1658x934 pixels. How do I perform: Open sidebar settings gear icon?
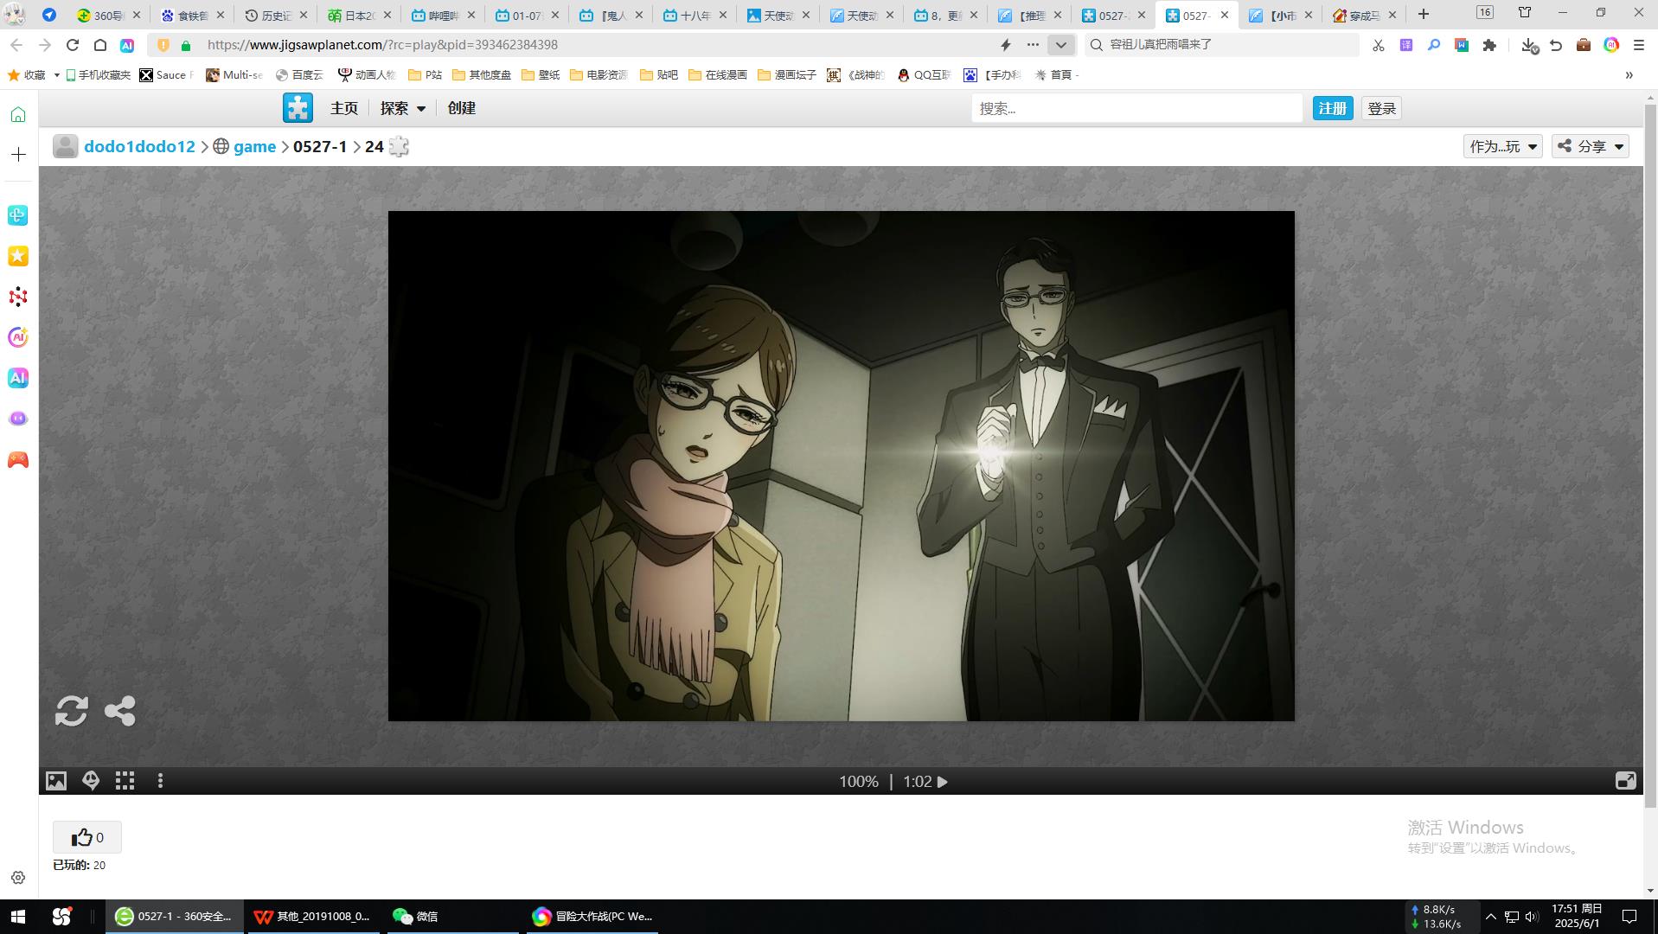(x=18, y=878)
